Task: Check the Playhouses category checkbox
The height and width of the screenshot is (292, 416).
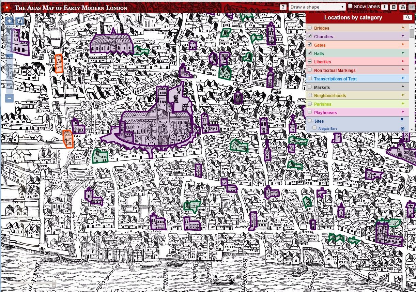Action: [310, 112]
